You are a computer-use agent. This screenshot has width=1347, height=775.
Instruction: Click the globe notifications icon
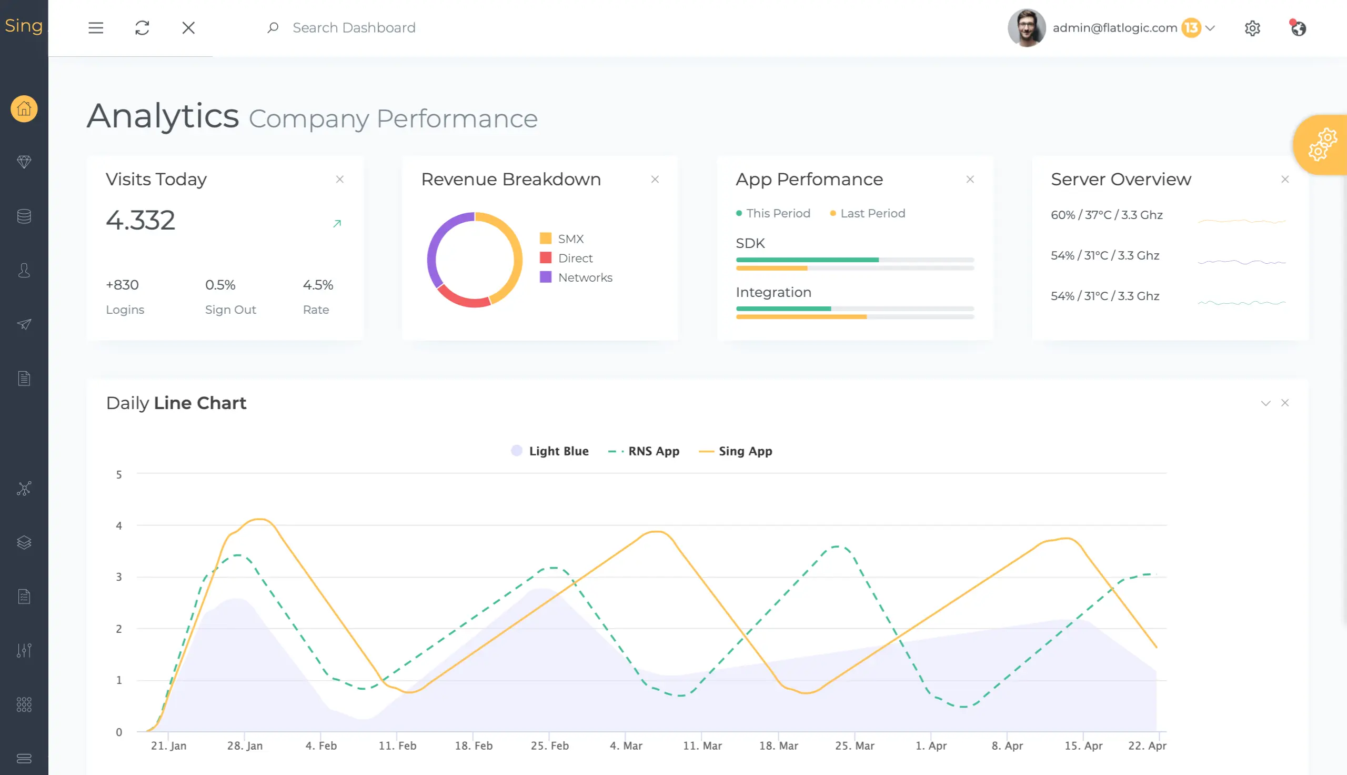(1298, 28)
